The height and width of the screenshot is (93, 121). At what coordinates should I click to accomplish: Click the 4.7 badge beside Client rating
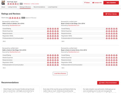[x=23, y=18]
